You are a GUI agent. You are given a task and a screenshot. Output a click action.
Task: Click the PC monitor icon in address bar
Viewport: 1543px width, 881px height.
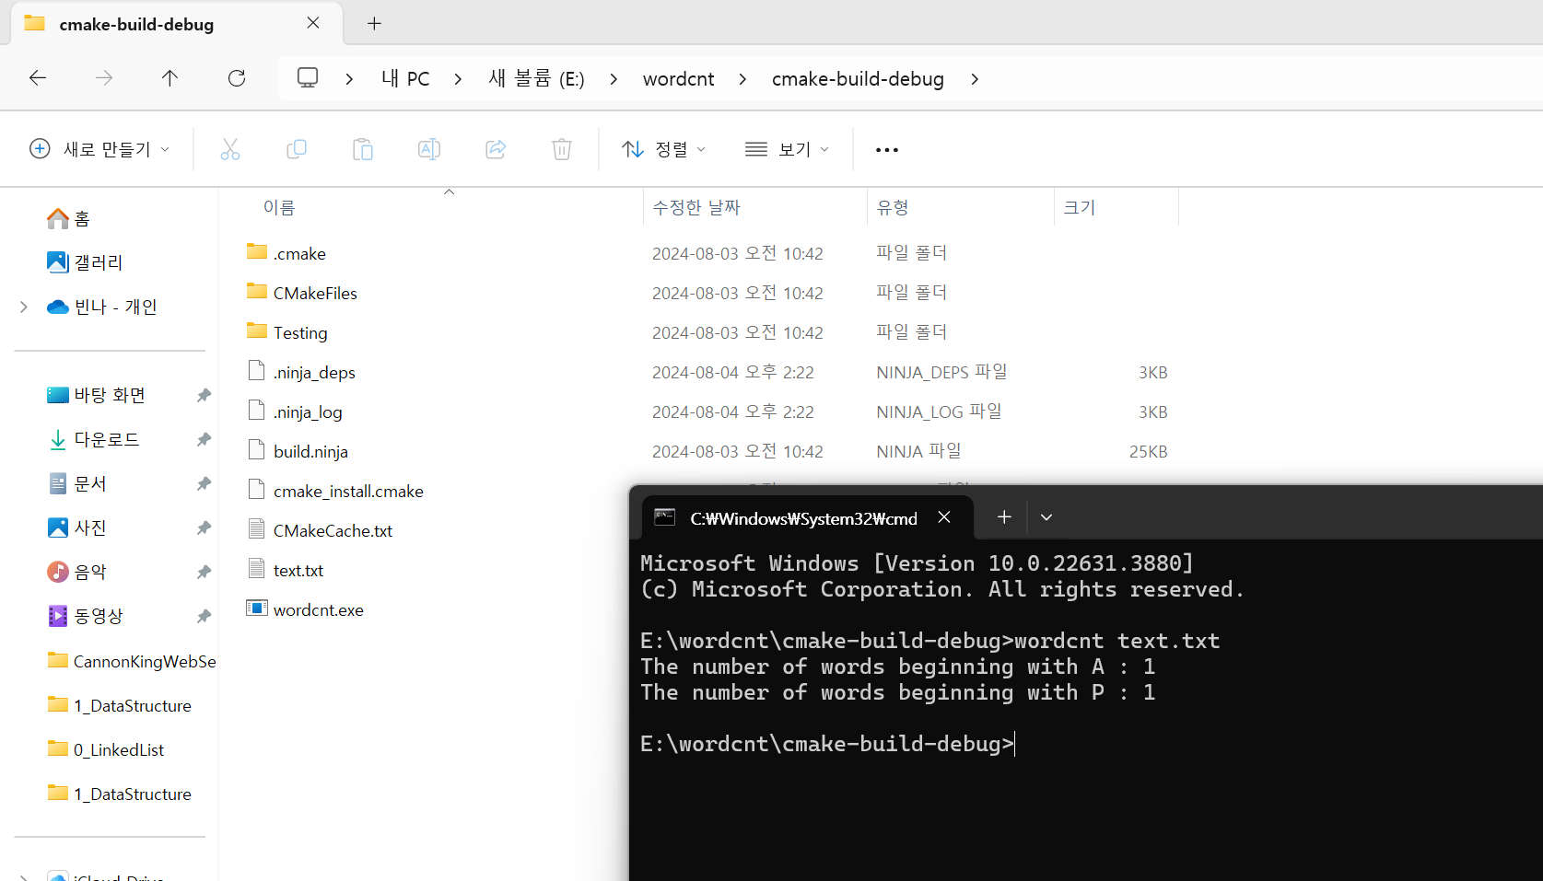308,78
